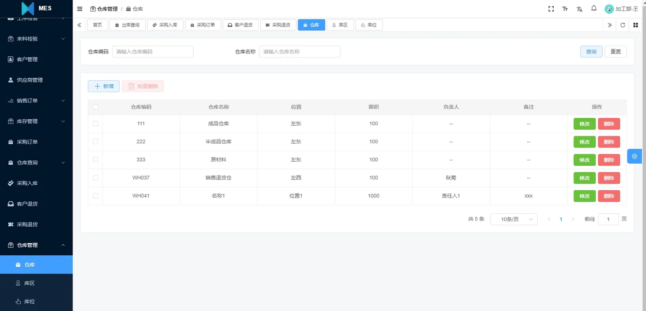
Task: Open the font size (Tt) settings icon
Action: click(565, 8)
